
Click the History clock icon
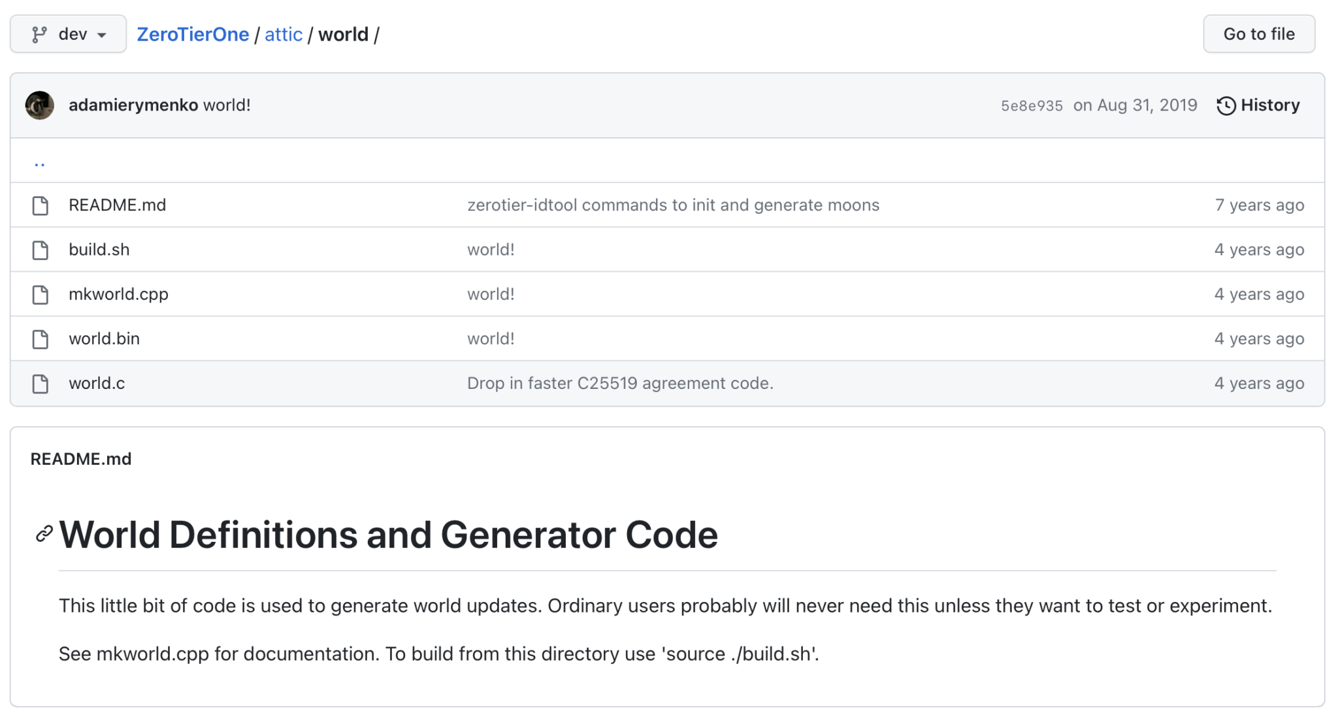pos(1226,105)
